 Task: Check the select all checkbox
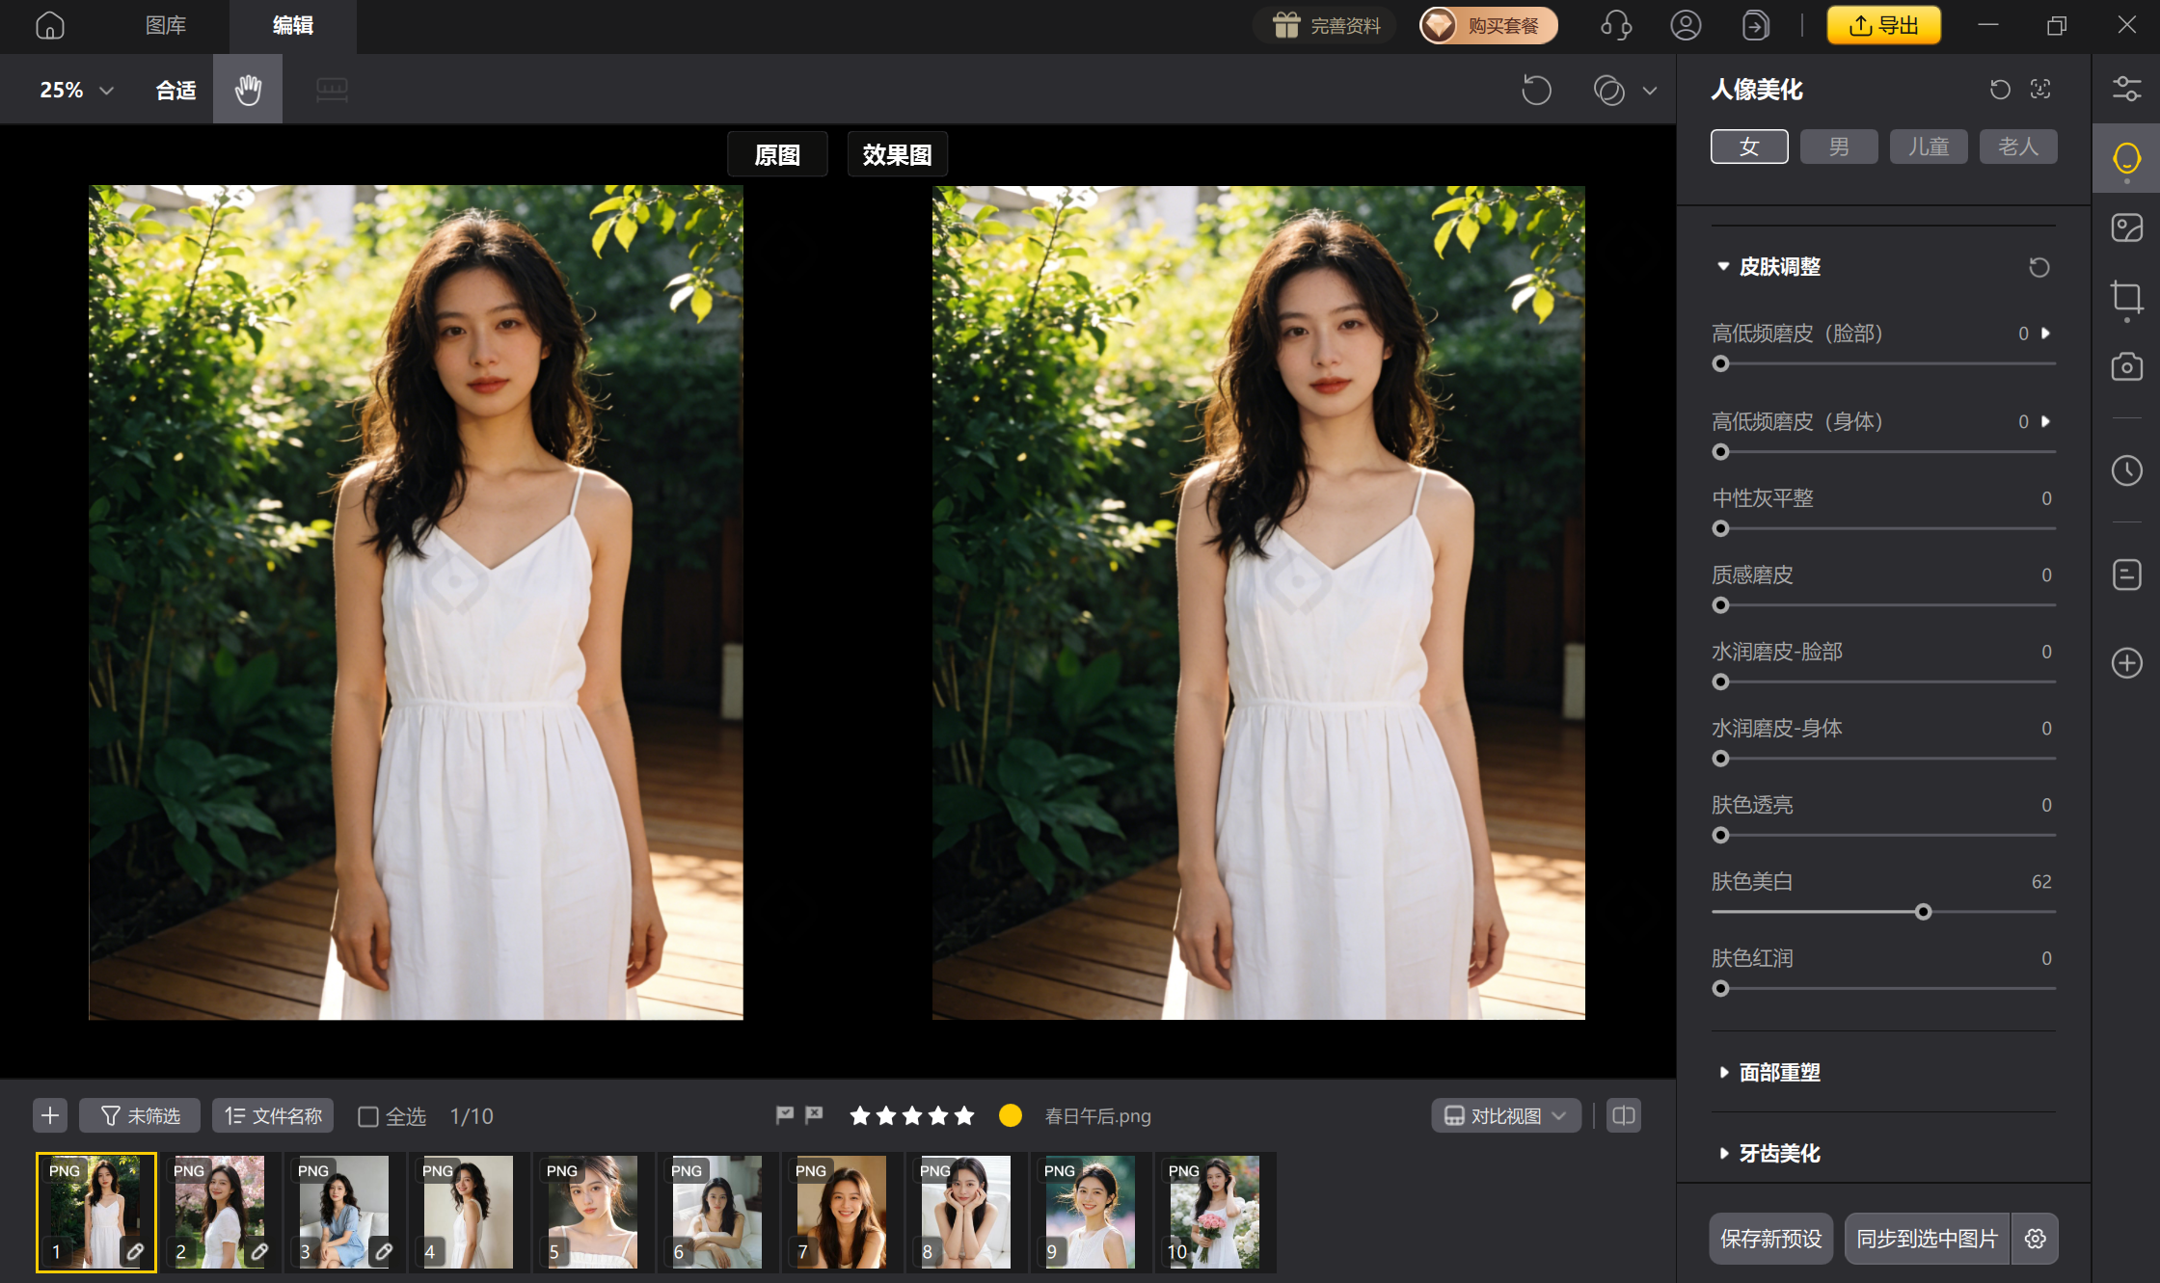click(x=367, y=1116)
